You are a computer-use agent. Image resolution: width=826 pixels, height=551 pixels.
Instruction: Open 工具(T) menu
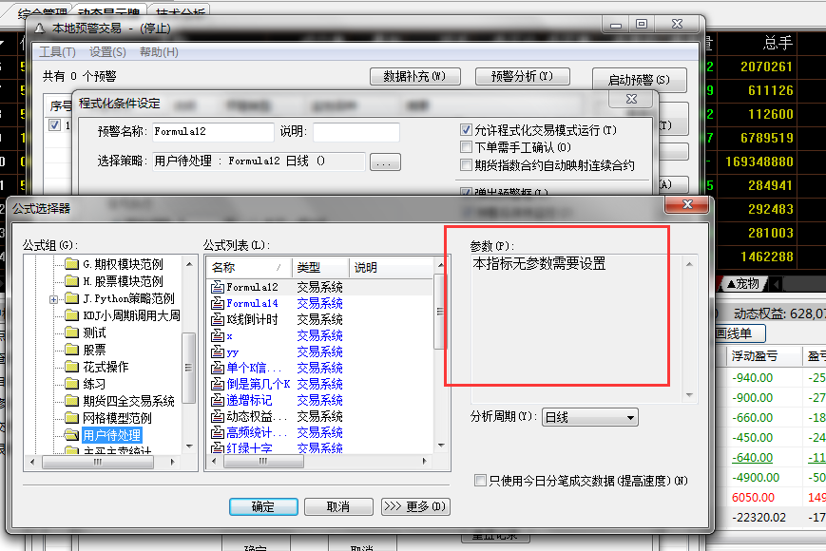(57, 52)
